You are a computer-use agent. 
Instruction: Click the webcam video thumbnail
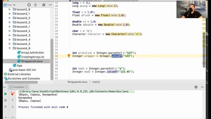pyautogui.click(x=192, y=9)
